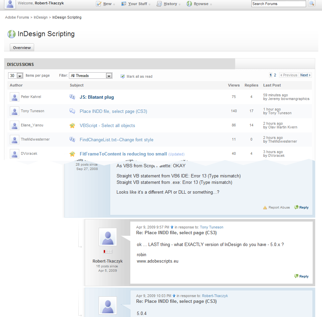Open Place INDD file, select page thread in list
The image size is (322, 317).
pyautogui.click(x=113, y=111)
